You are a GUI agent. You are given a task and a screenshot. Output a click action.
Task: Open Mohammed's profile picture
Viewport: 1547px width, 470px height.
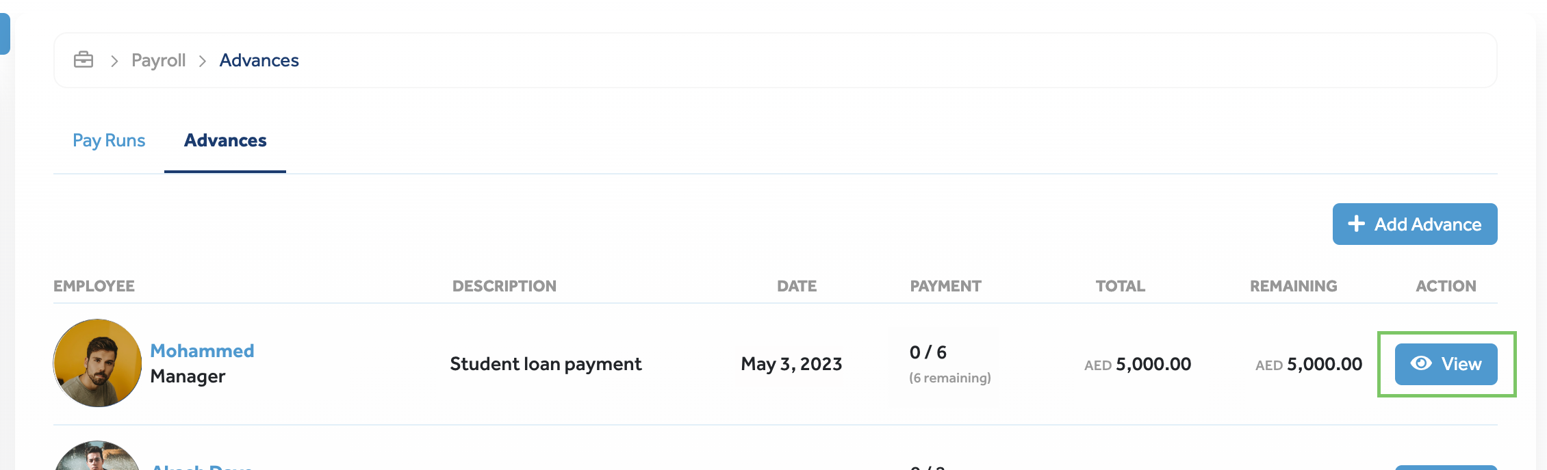pyautogui.click(x=97, y=363)
